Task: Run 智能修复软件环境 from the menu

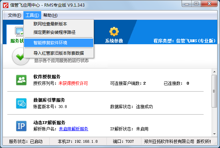Action: [x=50, y=43]
